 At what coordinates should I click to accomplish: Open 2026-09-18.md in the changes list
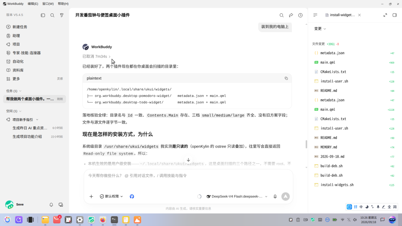[x=332, y=156]
